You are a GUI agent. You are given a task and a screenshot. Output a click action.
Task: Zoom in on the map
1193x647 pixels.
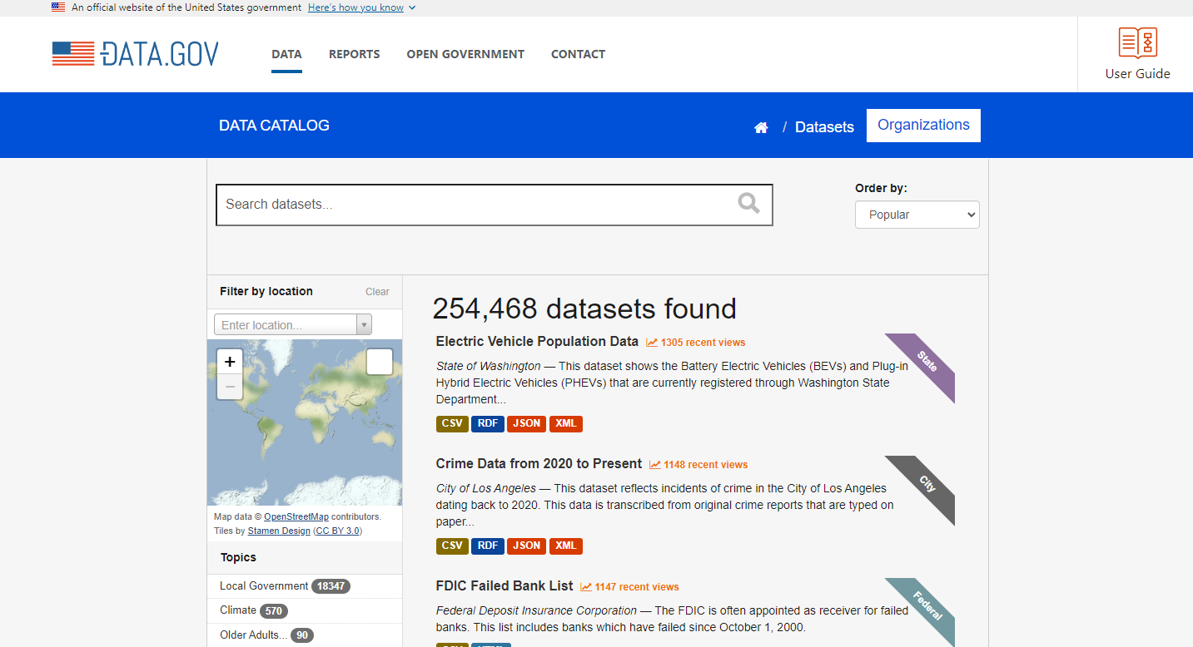click(x=230, y=362)
